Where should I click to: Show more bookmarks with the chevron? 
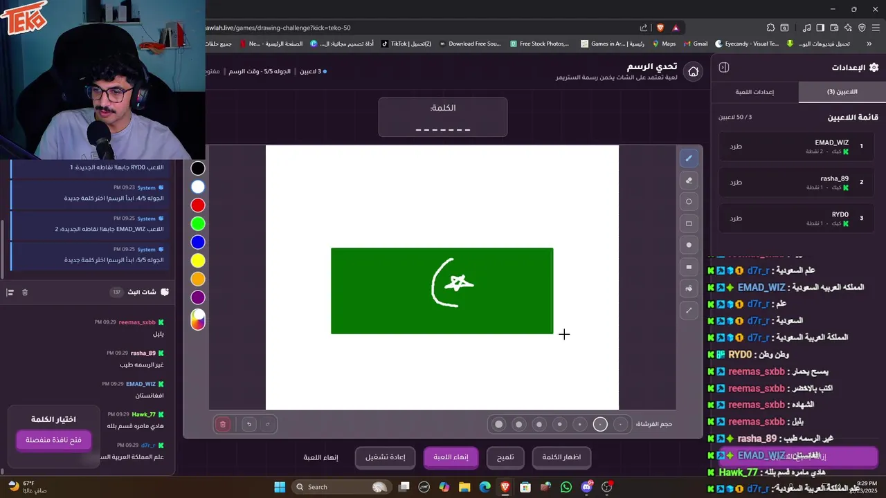pos(869,44)
